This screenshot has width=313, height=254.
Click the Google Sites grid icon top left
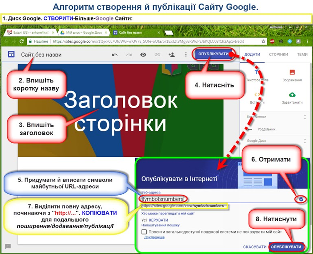(x=11, y=55)
